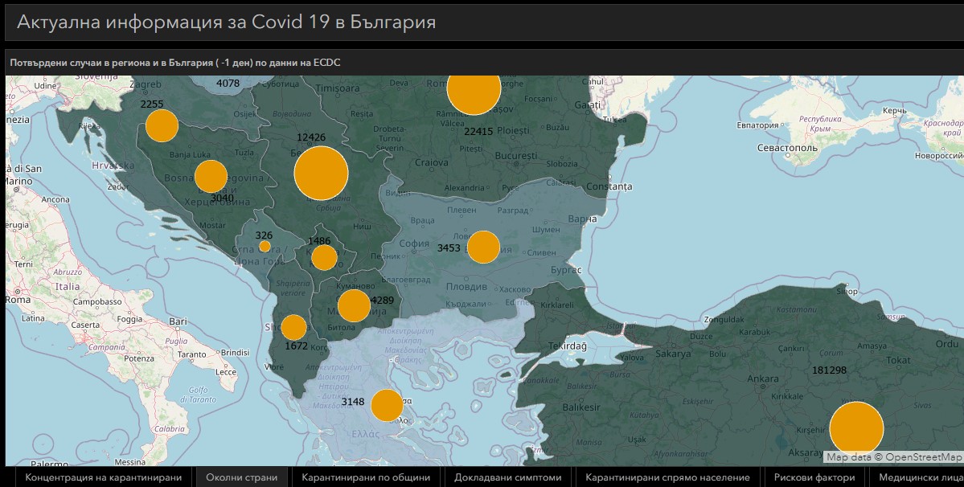Open the Карантинирани по общини tab
The image size is (964, 487).
(x=366, y=477)
